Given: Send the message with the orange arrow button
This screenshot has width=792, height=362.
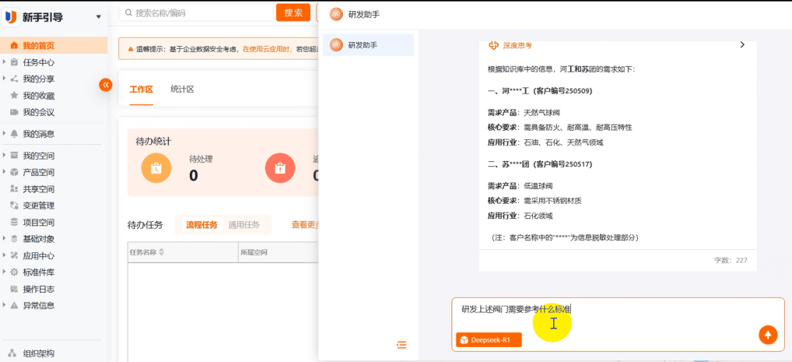Looking at the screenshot, I should [768, 334].
